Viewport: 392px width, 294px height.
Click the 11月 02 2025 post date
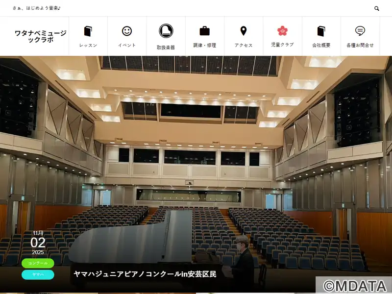coord(38,243)
